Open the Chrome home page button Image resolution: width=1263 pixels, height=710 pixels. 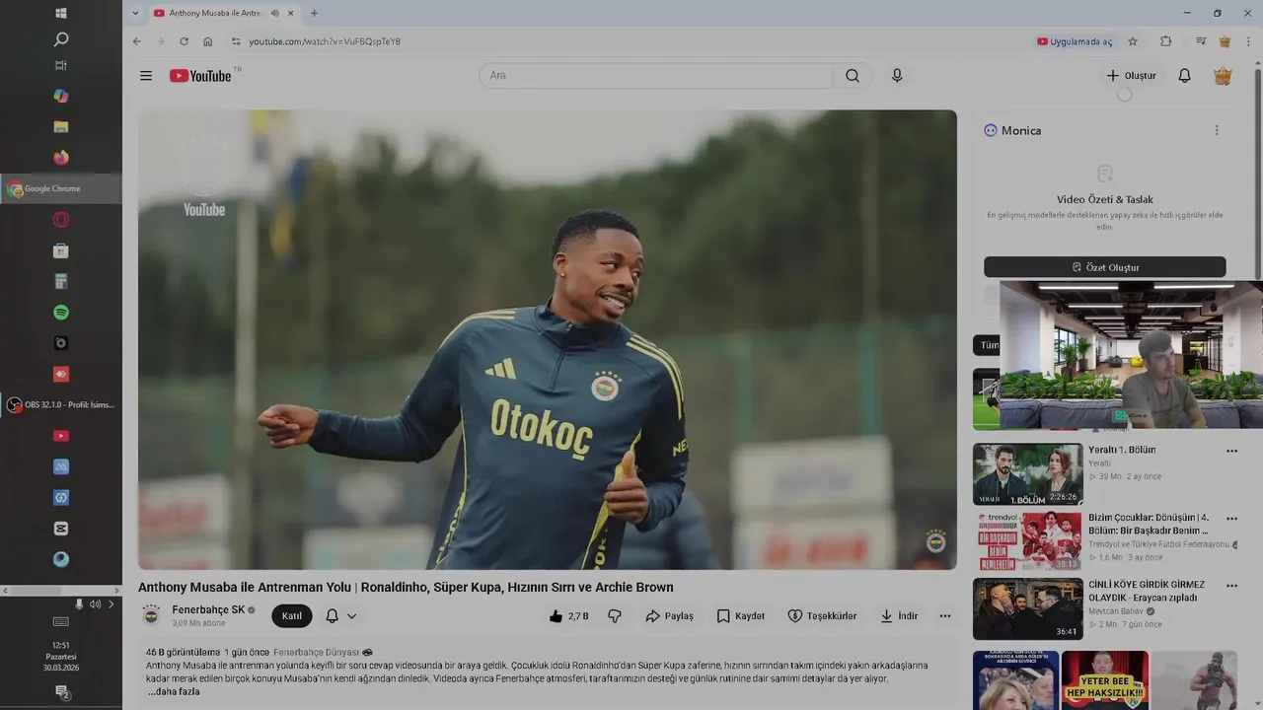pyautogui.click(x=207, y=41)
